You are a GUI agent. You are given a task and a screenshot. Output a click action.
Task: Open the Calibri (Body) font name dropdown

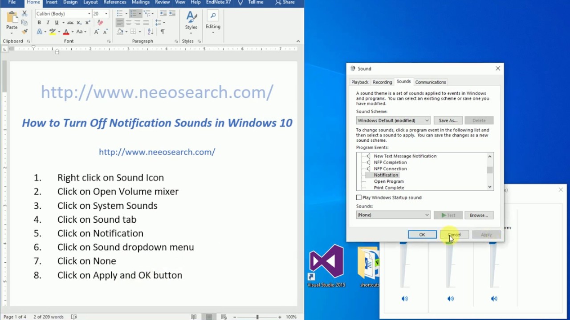click(x=89, y=14)
